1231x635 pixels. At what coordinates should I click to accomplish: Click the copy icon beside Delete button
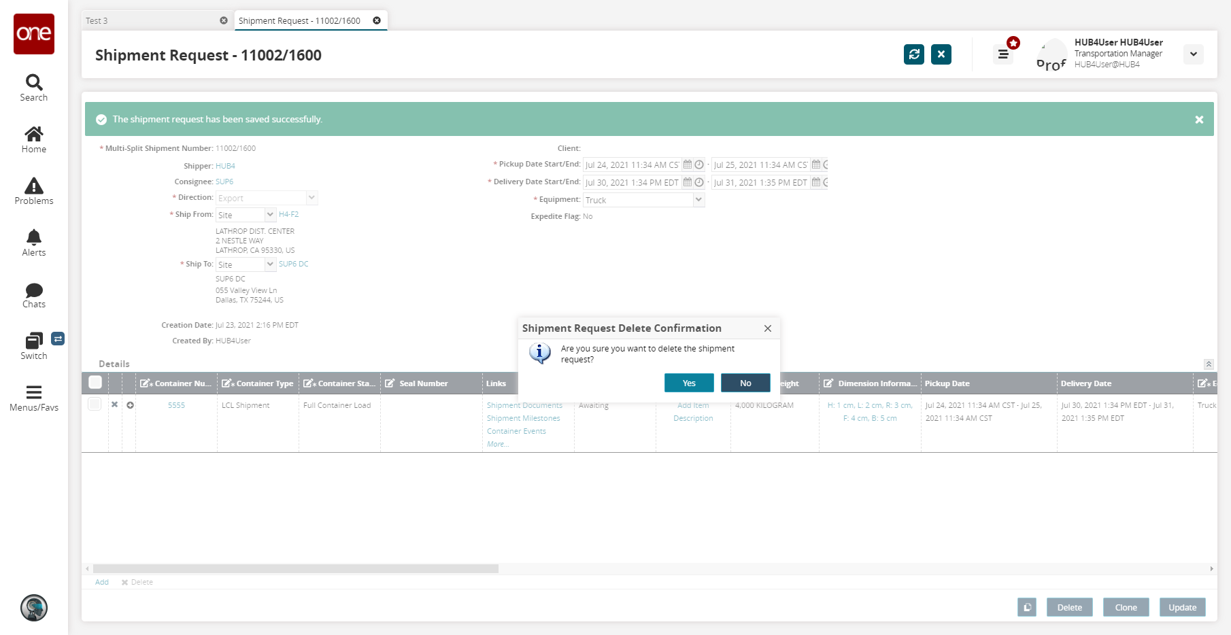1027,607
